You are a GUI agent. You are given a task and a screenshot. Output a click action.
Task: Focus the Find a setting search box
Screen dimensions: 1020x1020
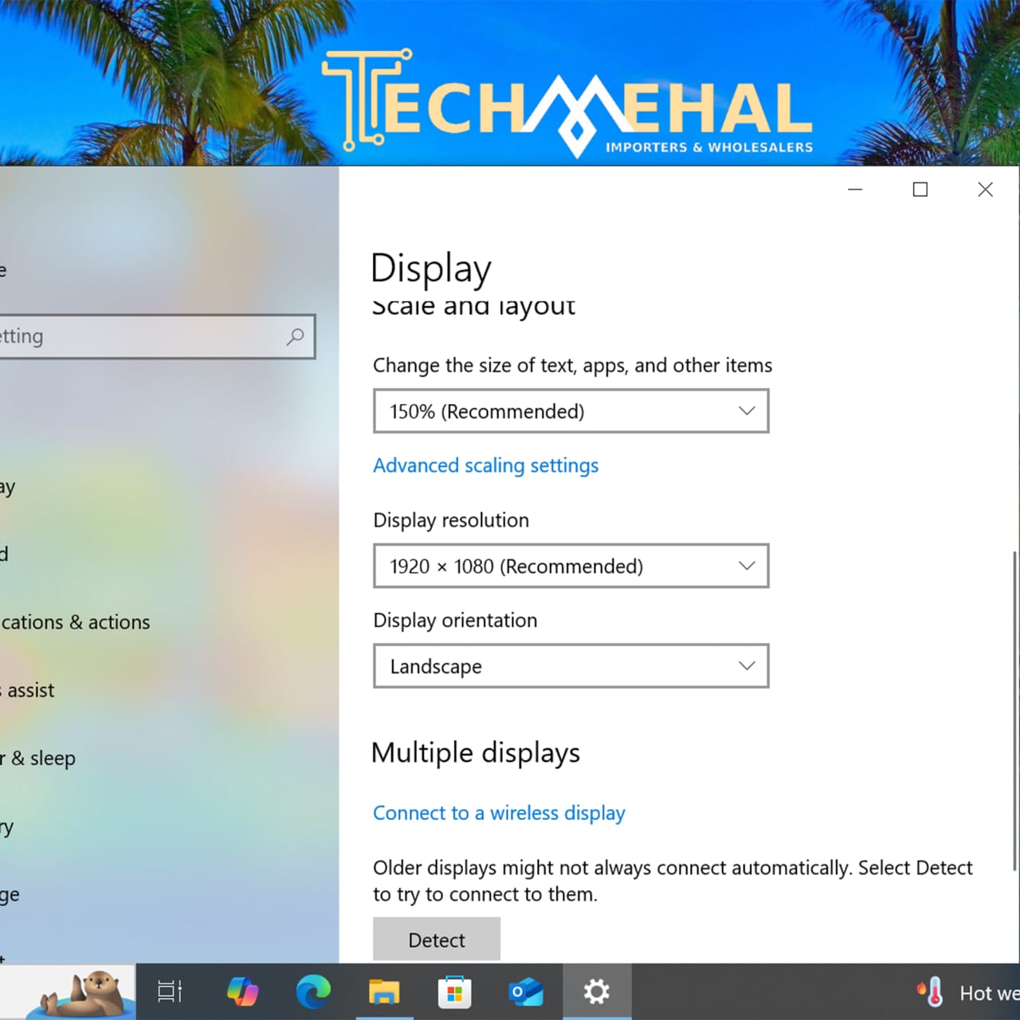pos(157,336)
